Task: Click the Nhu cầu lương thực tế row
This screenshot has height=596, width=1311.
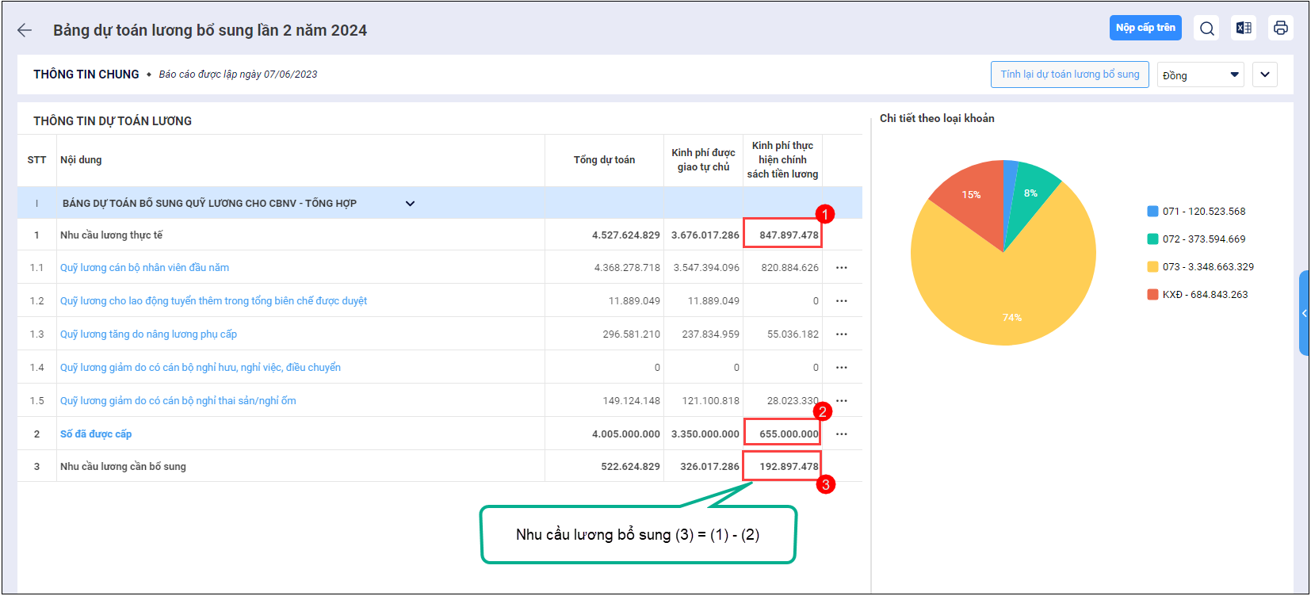Action: point(440,235)
